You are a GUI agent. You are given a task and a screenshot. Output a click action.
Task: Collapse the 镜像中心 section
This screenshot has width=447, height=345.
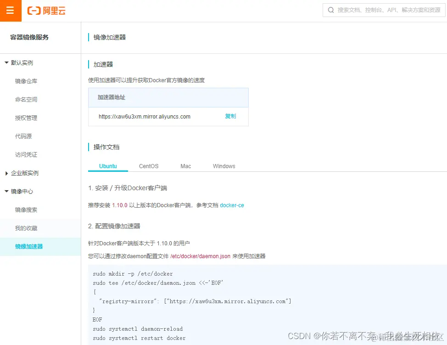(x=6, y=191)
